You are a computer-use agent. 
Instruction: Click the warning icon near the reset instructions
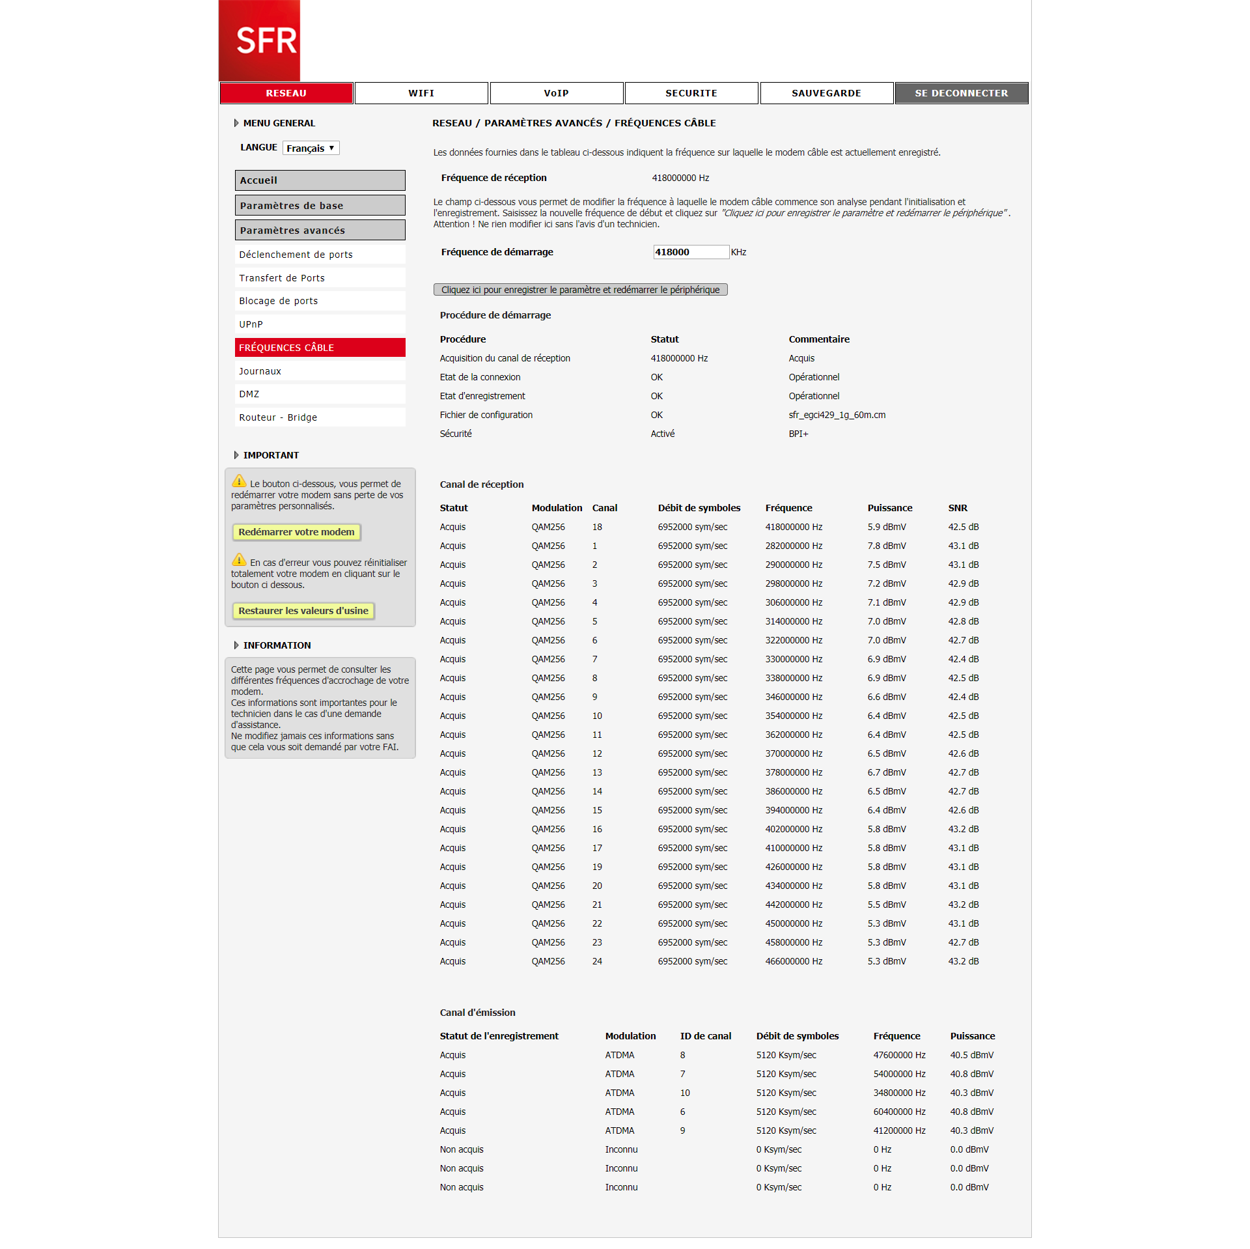click(238, 561)
